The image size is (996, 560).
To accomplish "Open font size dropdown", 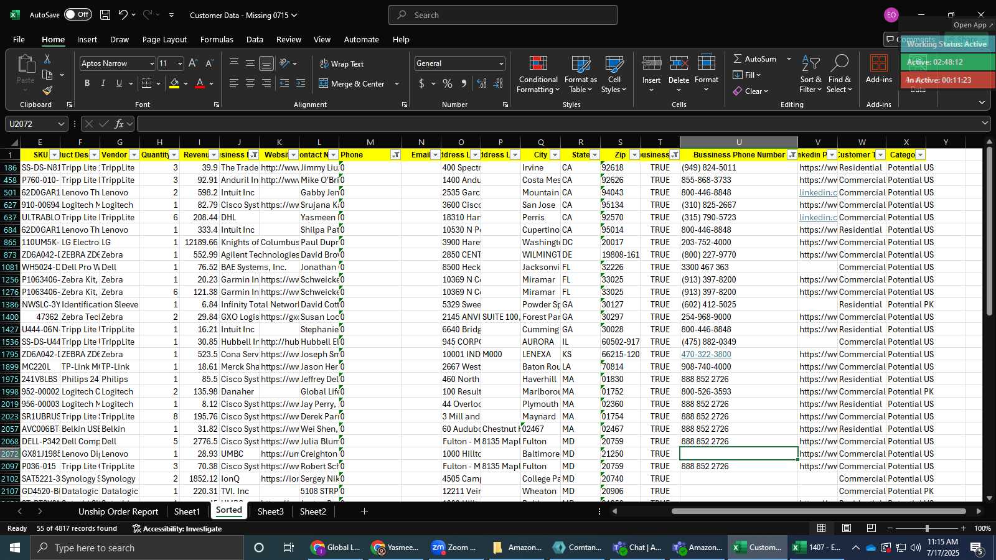I will [x=180, y=63].
